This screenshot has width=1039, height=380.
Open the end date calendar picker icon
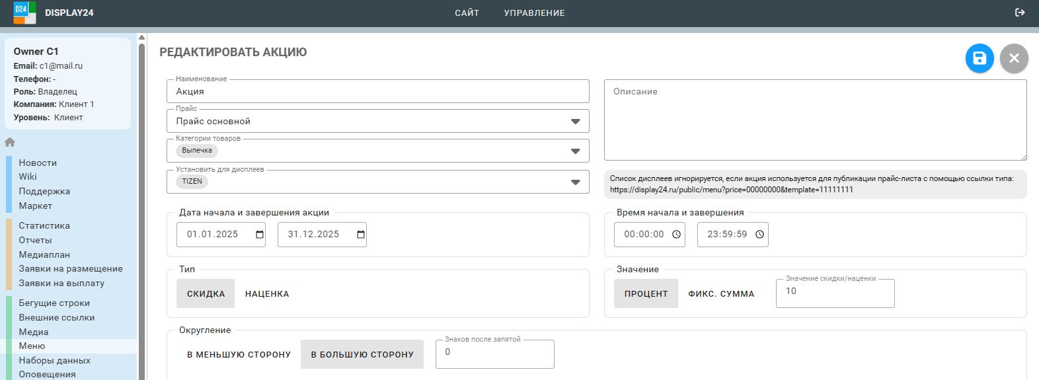pyautogui.click(x=361, y=235)
